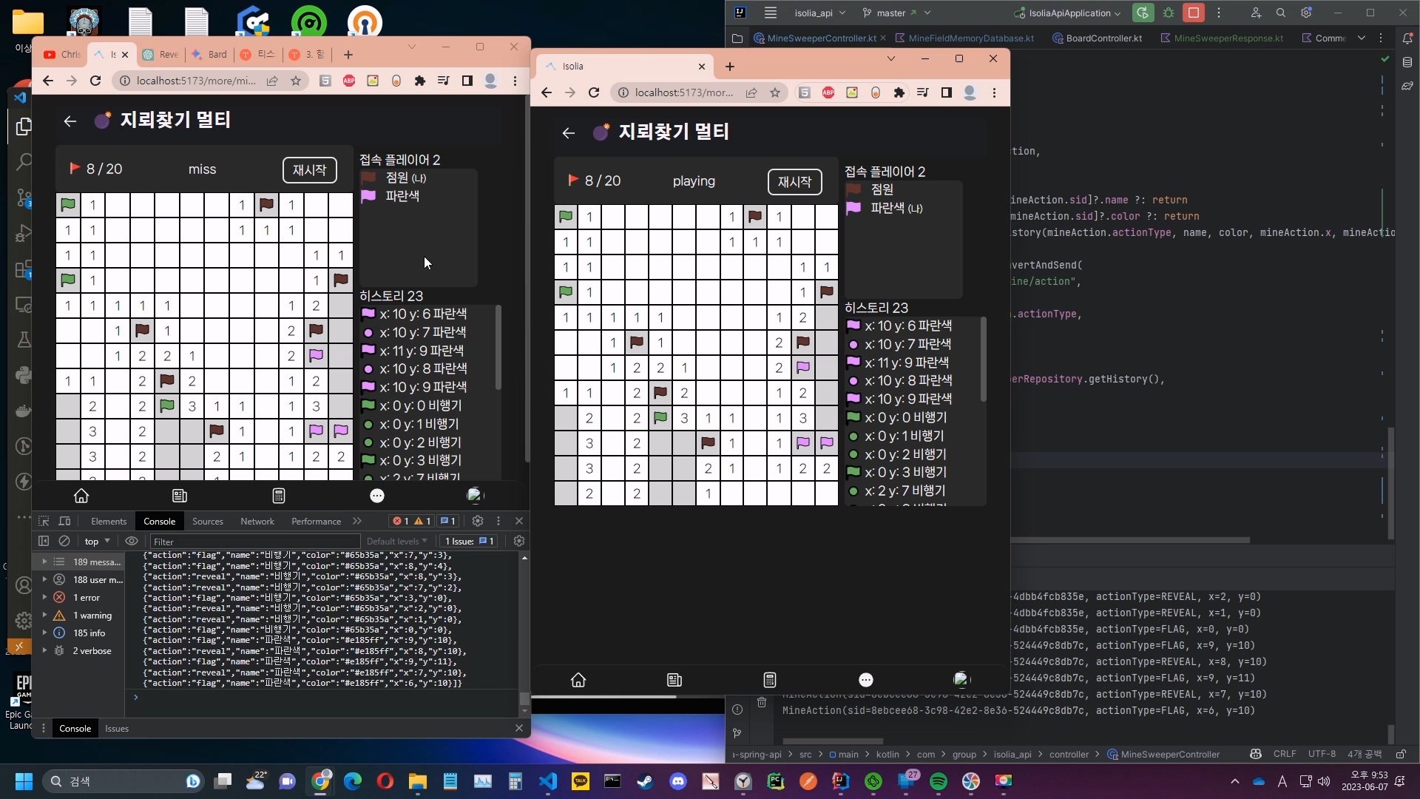Click the back arrow beside the left 지뢰찾기 멀티 title

(70, 121)
